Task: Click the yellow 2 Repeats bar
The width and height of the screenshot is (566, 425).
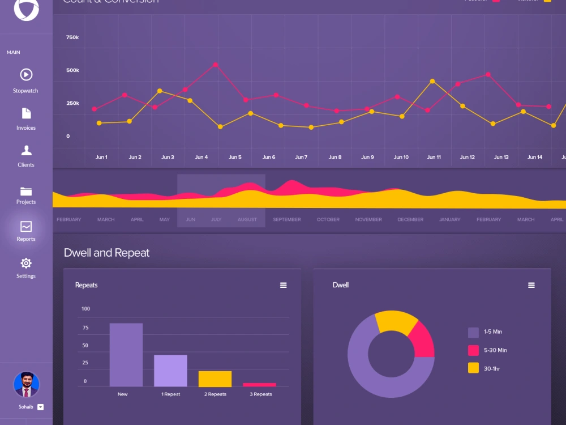Action: [215, 379]
